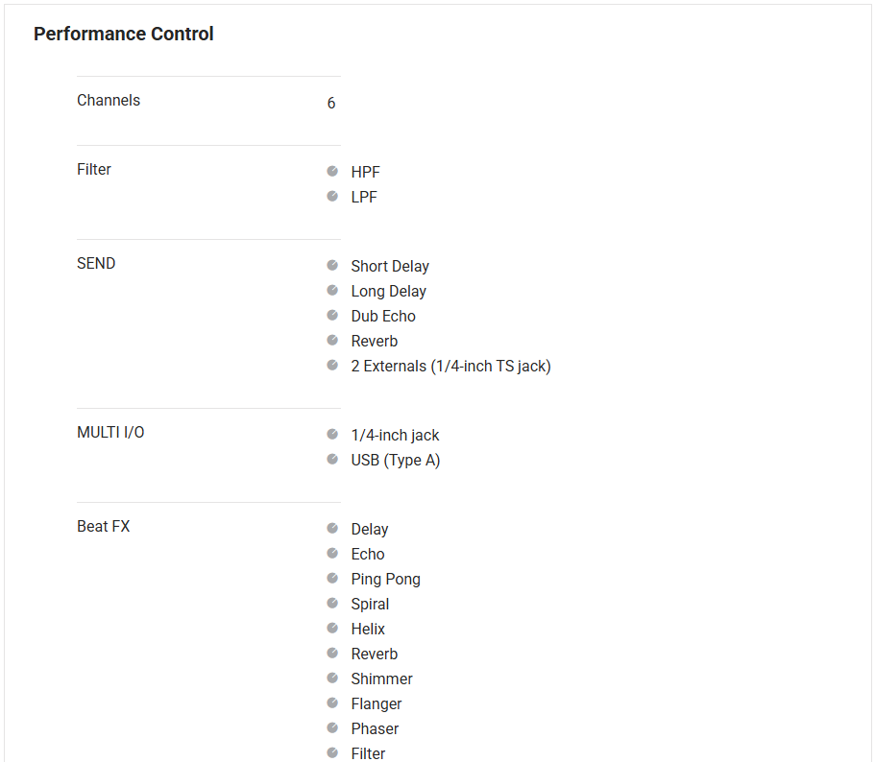This screenshot has height=762, width=875.
Task: Click the Channels row label
Action: click(109, 101)
